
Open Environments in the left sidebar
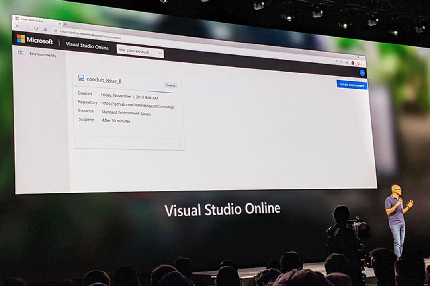point(43,54)
